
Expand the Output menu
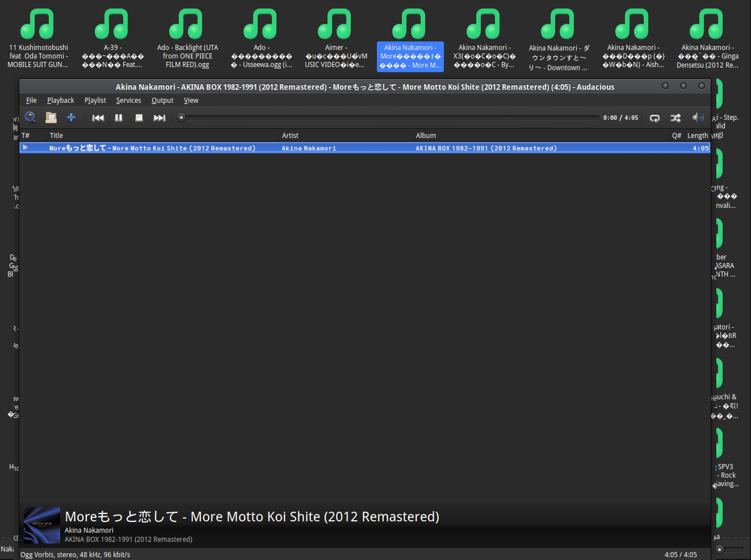[162, 101]
